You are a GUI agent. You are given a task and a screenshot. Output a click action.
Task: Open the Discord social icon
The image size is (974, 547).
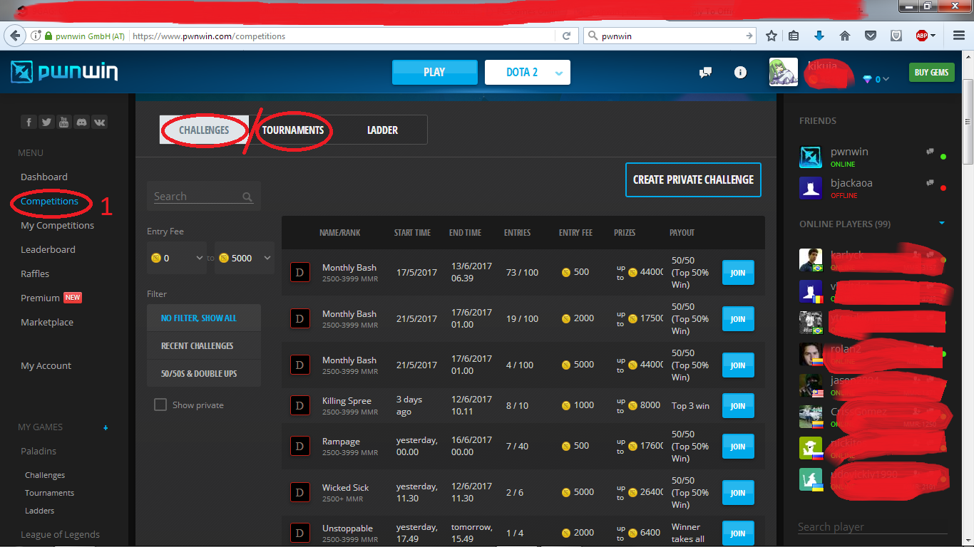click(82, 122)
